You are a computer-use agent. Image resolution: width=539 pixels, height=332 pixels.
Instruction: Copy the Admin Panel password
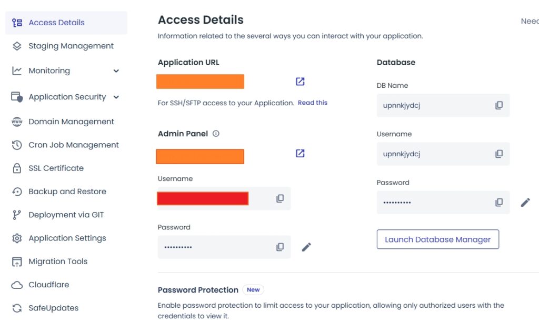point(280,247)
